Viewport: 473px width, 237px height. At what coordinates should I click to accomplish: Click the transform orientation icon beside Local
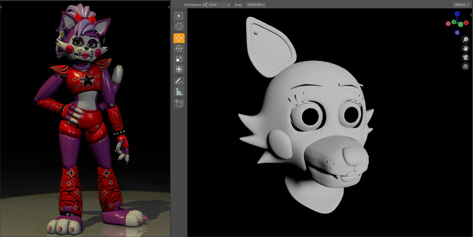(205, 5)
